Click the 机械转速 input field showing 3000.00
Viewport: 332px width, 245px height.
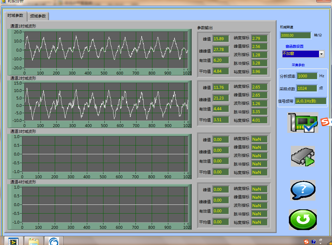(295, 35)
